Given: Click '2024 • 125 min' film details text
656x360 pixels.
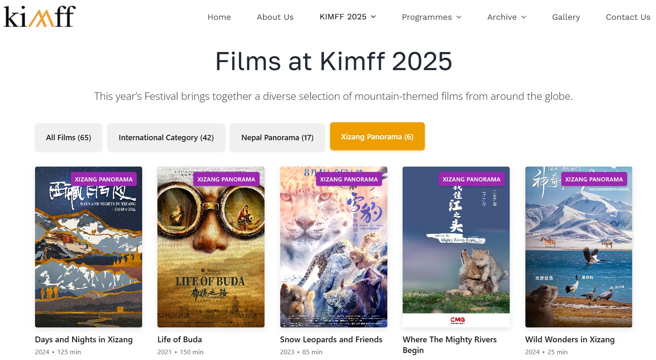Looking at the screenshot, I should (58, 352).
